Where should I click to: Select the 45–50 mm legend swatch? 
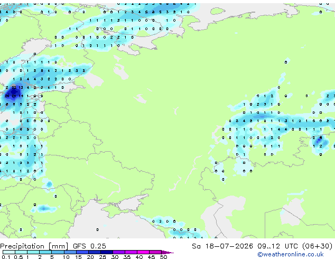[x=155, y=252]
